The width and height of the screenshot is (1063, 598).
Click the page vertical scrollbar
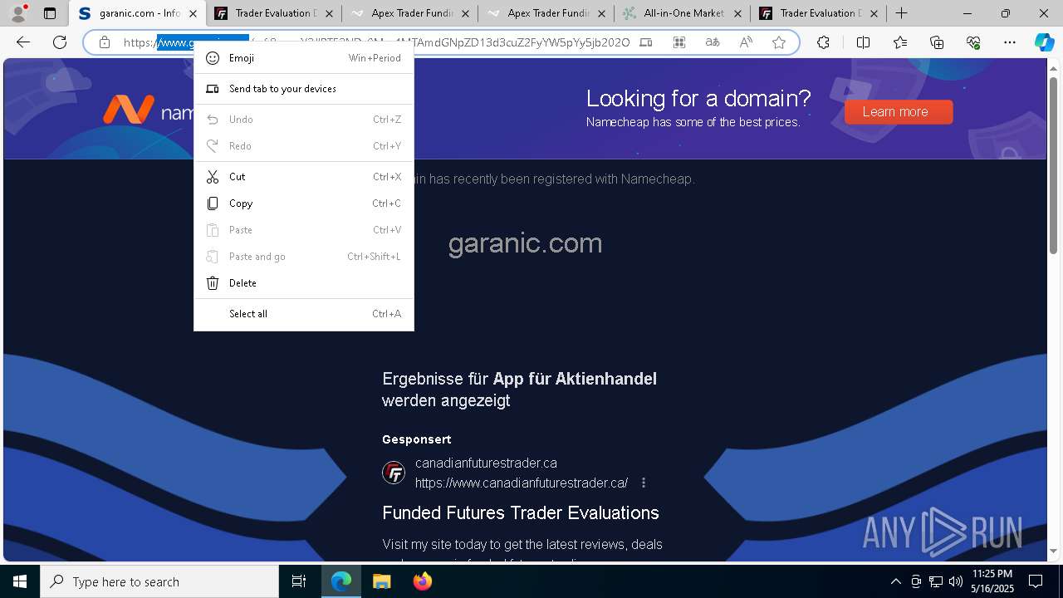(1054, 166)
